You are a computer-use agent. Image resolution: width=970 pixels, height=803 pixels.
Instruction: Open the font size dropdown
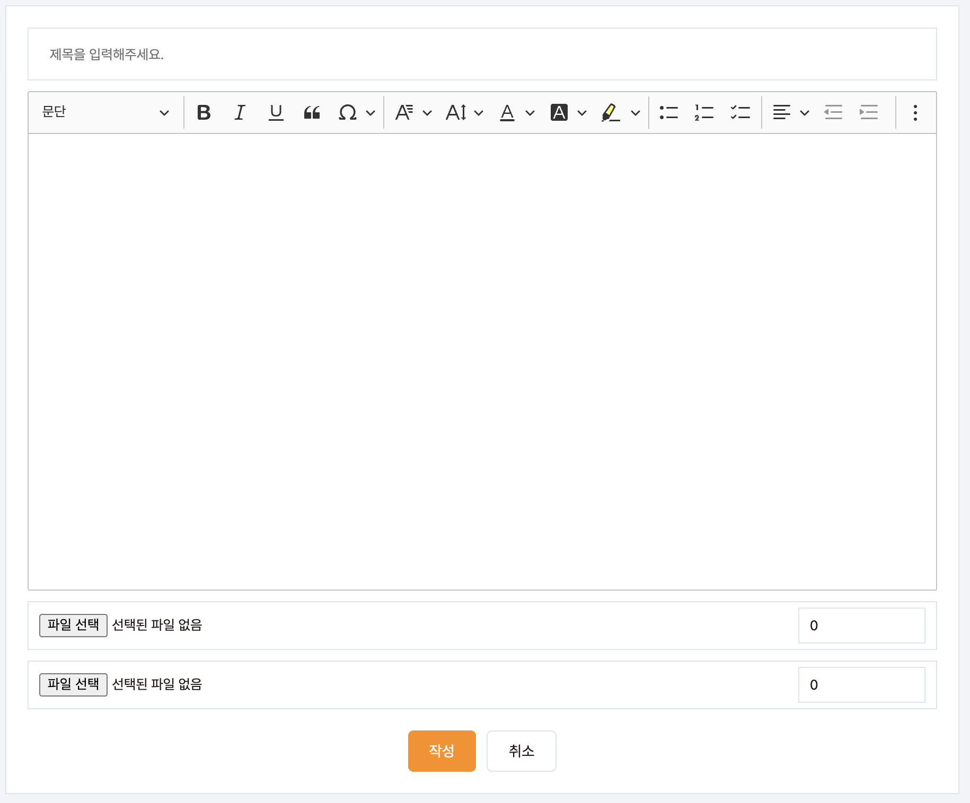point(464,112)
